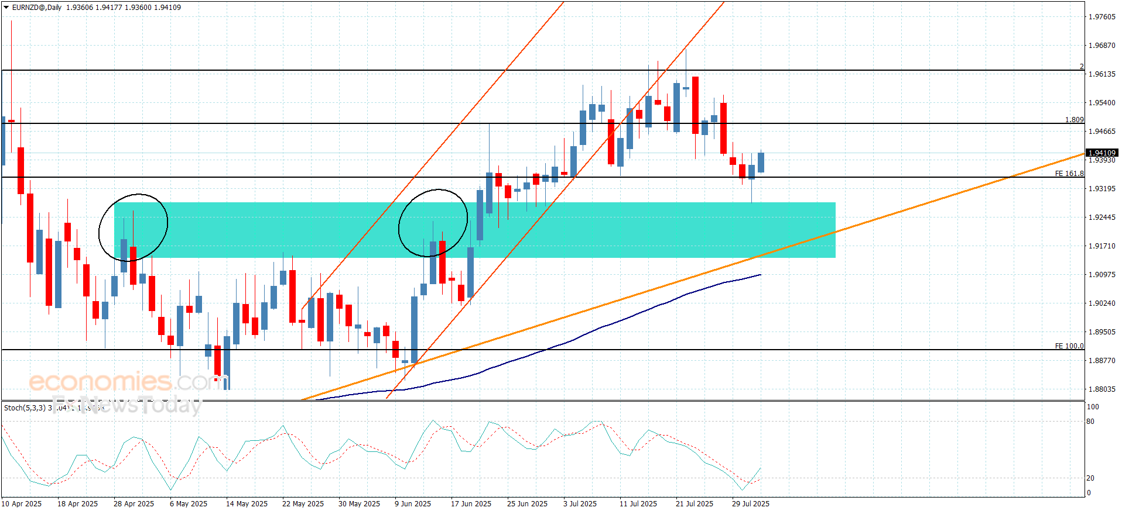This screenshot has width=1122, height=511.
Task: Click price axis label 1.94665
Action: click(x=1102, y=132)
